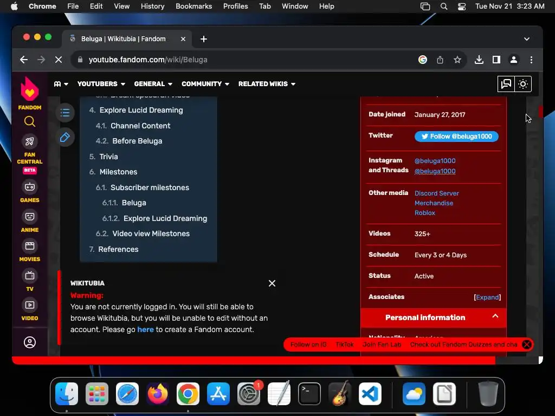Expand the General dropdown menu
Image resolution: width=555 pixels, height=416 pixels.
pos(153,84)
